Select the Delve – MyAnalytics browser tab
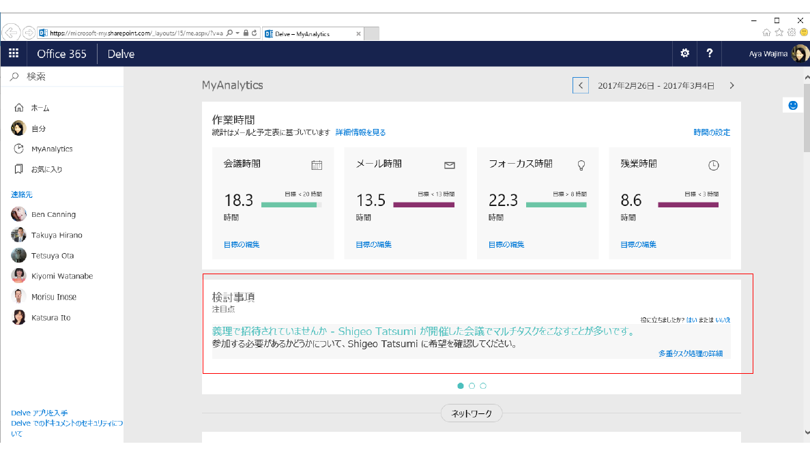Viewport: 810px width, 455px height. 313,33
